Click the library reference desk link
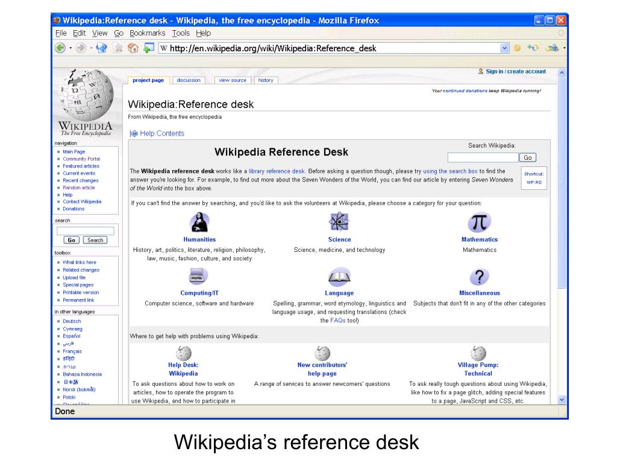The height and width of the screenshot is (463, 617). 277,171
